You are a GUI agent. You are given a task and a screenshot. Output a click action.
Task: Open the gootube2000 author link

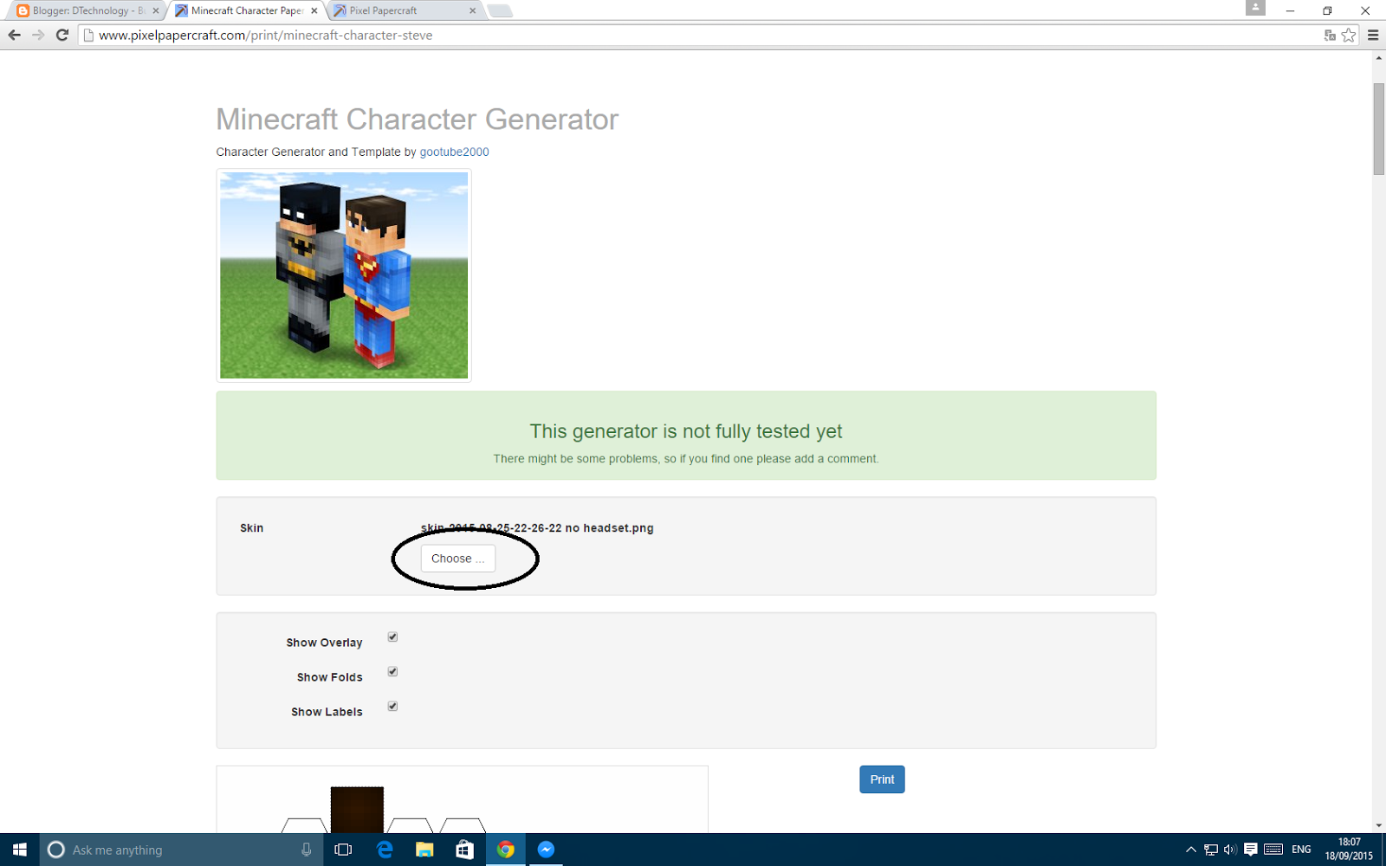(454, 152)
